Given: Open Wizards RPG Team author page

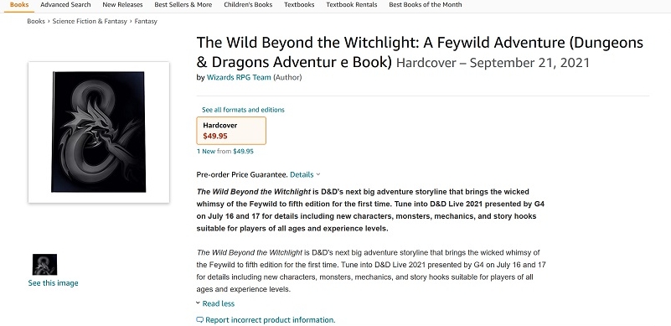Looking at the screenshot, I should pos(239,78).
